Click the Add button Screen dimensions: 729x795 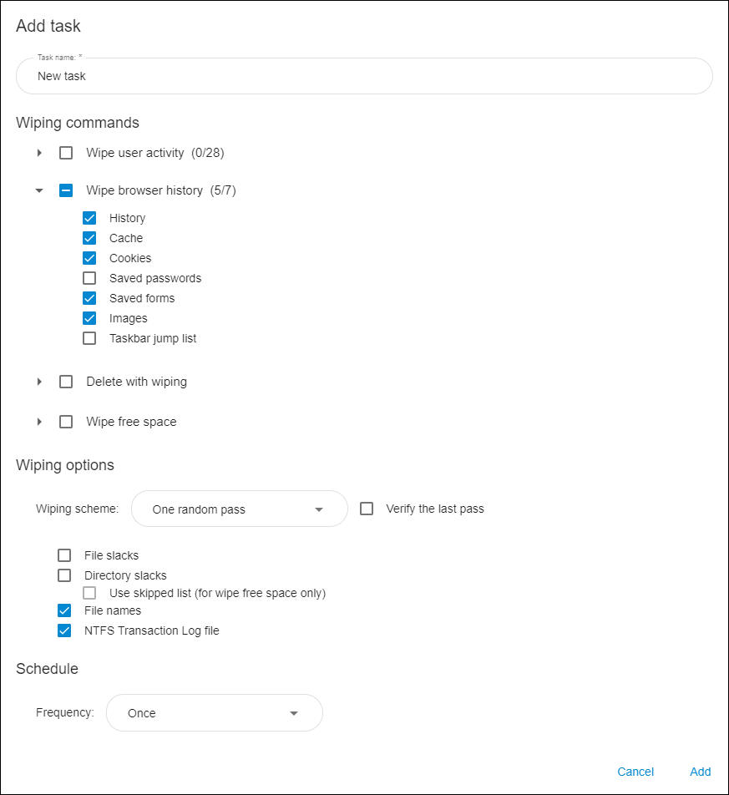click(700, 772)
